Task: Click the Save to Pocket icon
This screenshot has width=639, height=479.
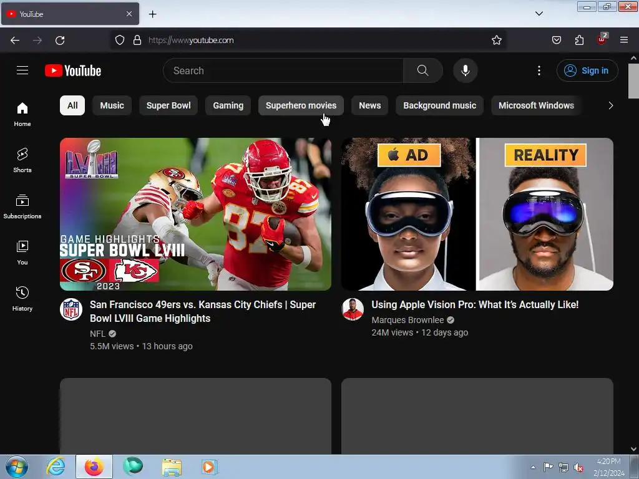Action: tap(556, 40)
